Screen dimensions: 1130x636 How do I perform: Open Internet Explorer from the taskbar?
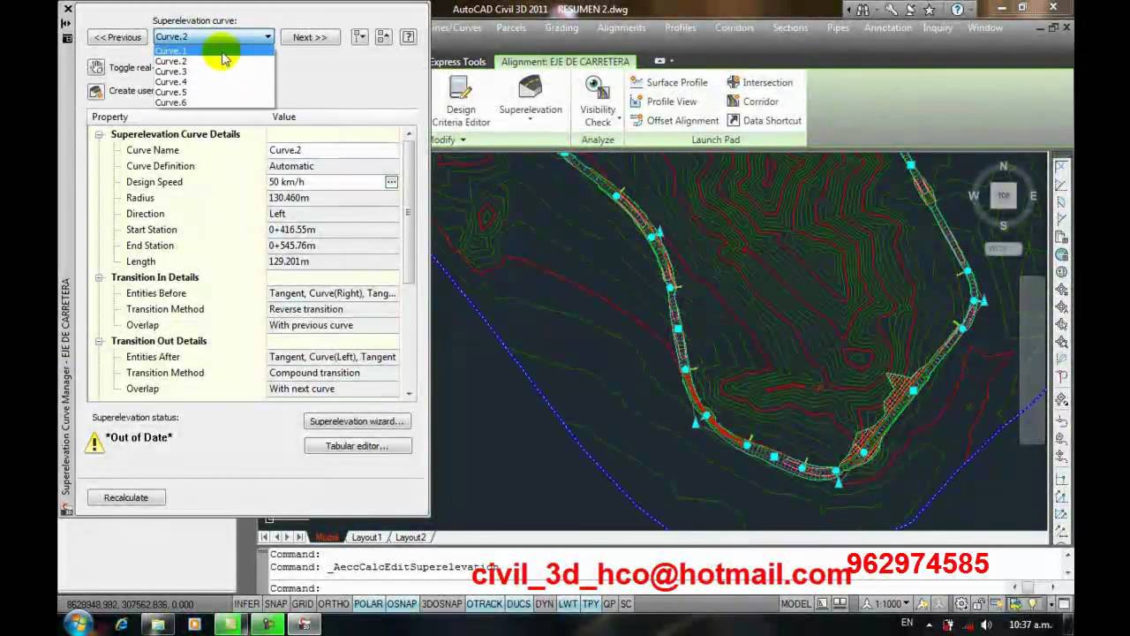[x=122, y=625]
